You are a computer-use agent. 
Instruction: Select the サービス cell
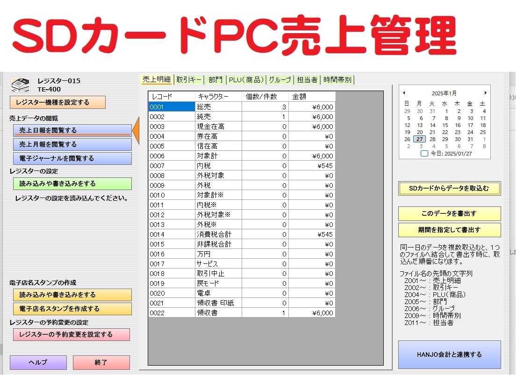(x=219, y=264)
